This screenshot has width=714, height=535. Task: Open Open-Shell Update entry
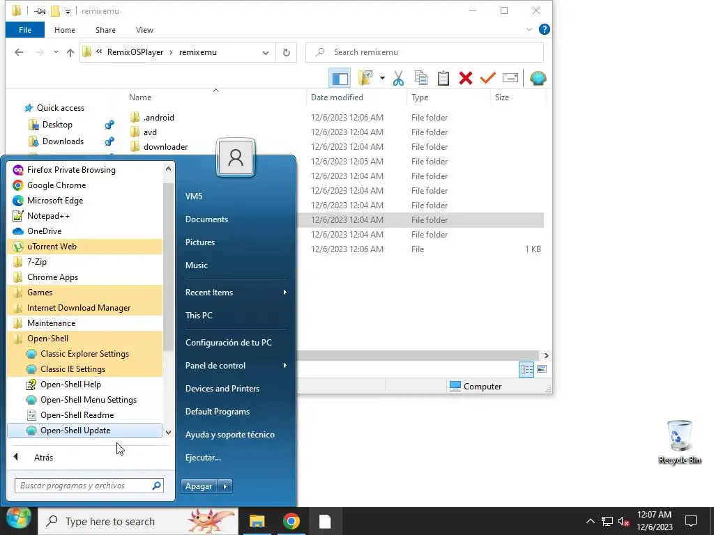(x=84, y=431)
